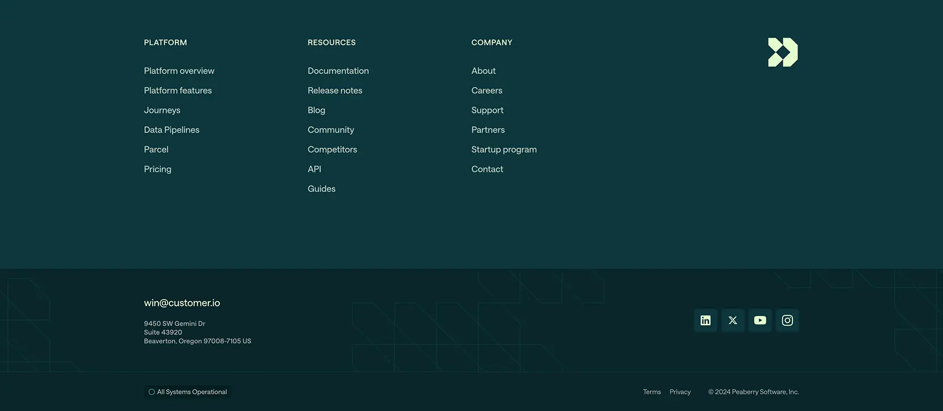Viewport: 943px width, 411px height.
Task: Click the RESOURCES column heading
Action: (x=332, y=43)
